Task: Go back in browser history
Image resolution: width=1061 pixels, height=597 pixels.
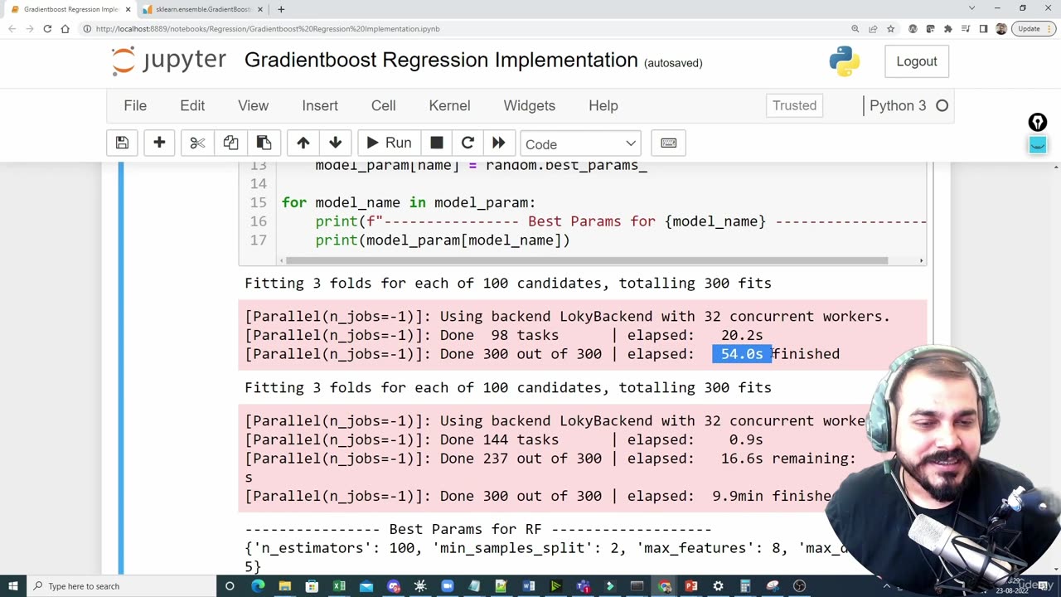Action: pyautogui.click(x=12, y=28)
